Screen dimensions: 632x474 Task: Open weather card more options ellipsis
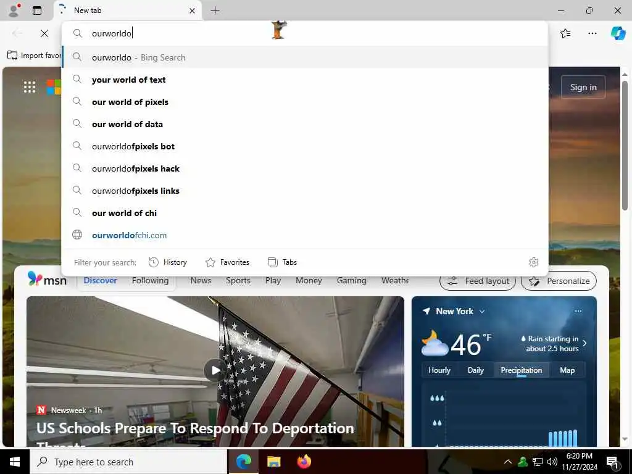click(x=578, y=311)
